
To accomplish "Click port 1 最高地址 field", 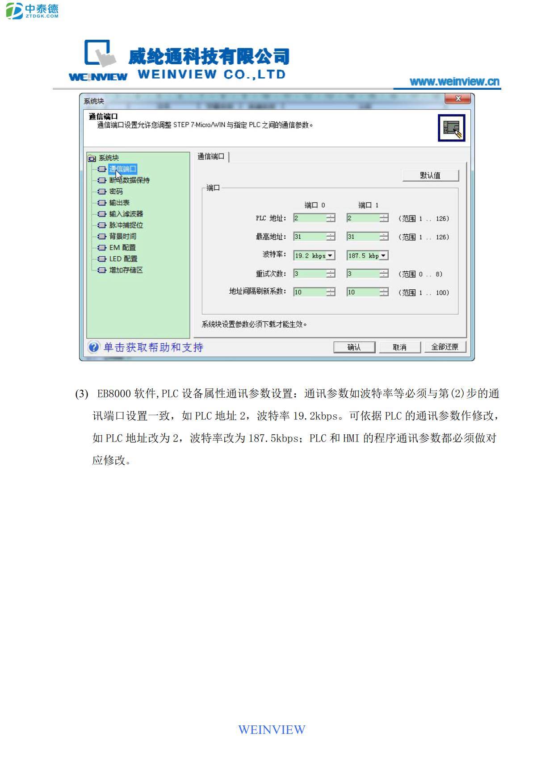I will tap(363, 237).
